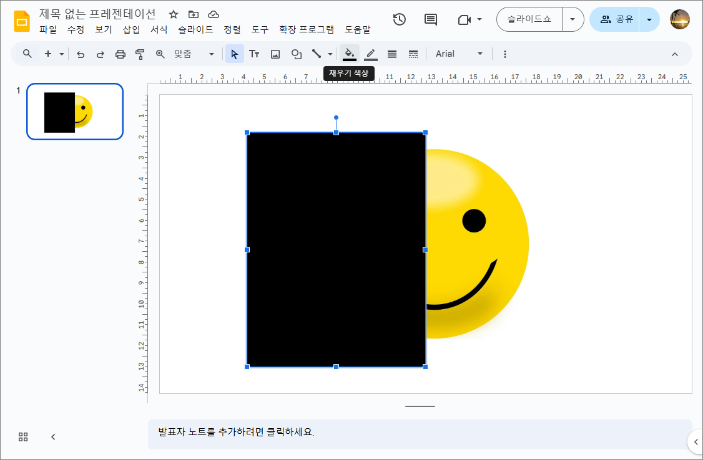Redo the last action
The width and height of the screenshot is (703, 460).
click(x=100, y=54)
